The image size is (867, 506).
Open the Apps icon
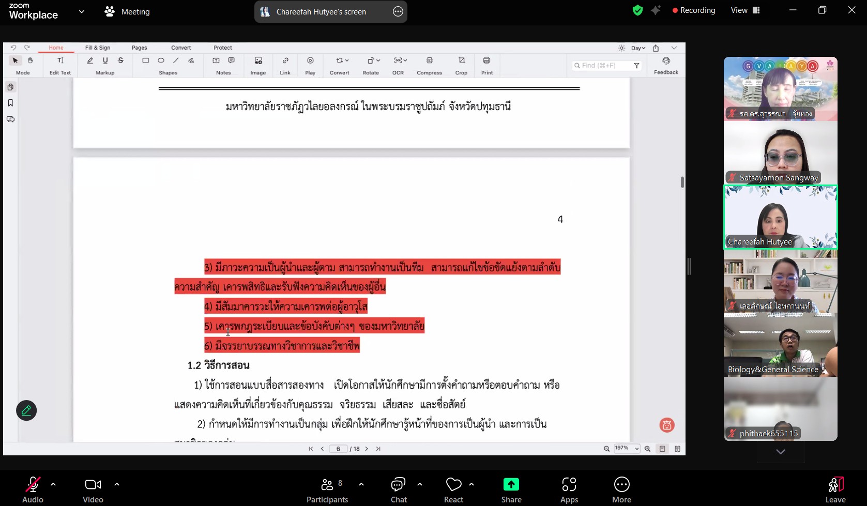point(569,485)
